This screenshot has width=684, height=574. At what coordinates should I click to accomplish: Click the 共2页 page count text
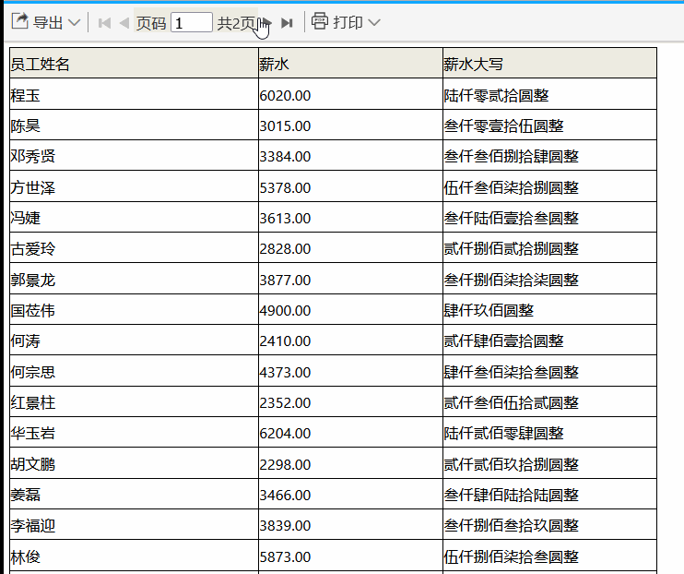tap(236, 23)
